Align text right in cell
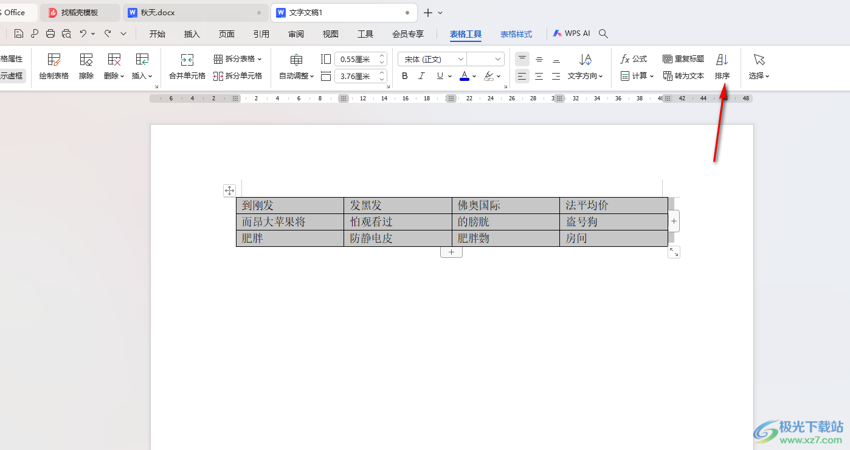The image size is (850, 450). coord(556,76)
